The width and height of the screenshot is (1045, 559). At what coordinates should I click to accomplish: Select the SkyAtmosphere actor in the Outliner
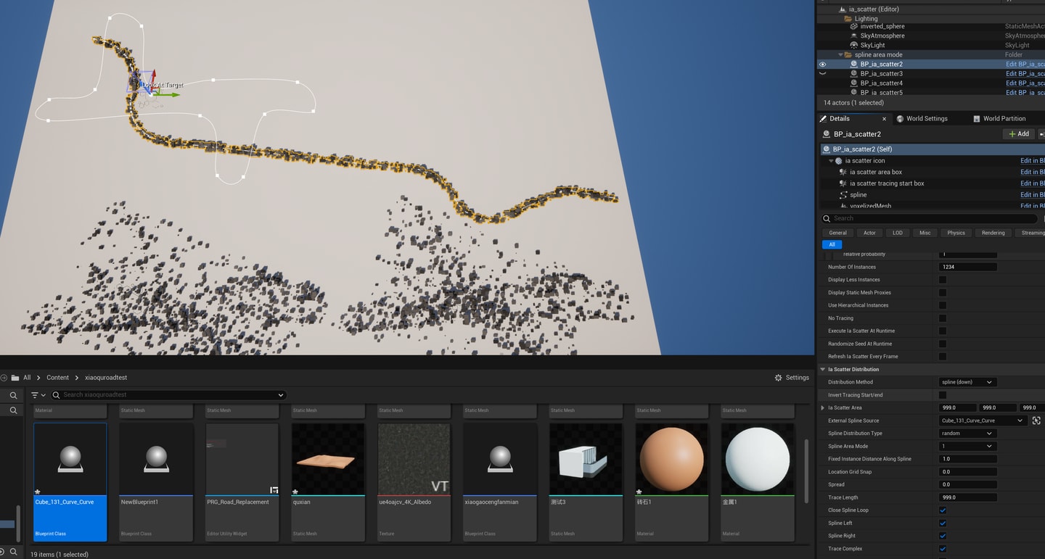point(882,36)
